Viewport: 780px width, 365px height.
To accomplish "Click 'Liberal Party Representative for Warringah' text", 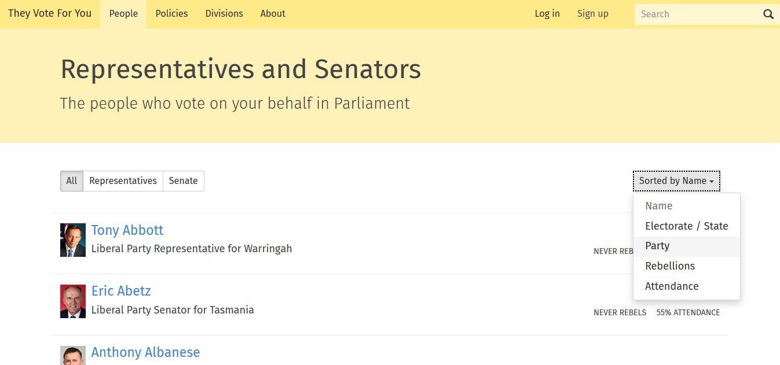I will pos(192,249).
